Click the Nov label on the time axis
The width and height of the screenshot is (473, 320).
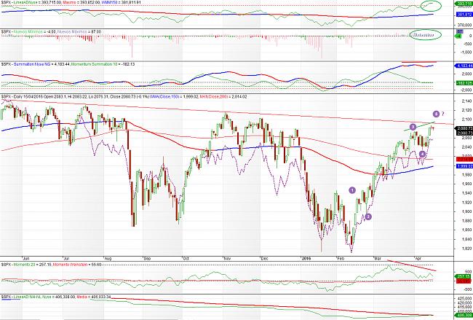tap(227, 257)
